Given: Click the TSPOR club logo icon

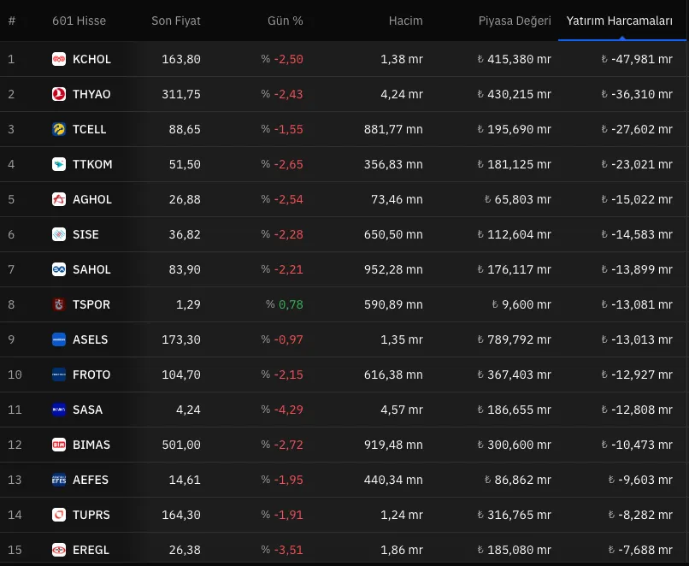Looking at the screenshot, I should (x=59, y=304).
